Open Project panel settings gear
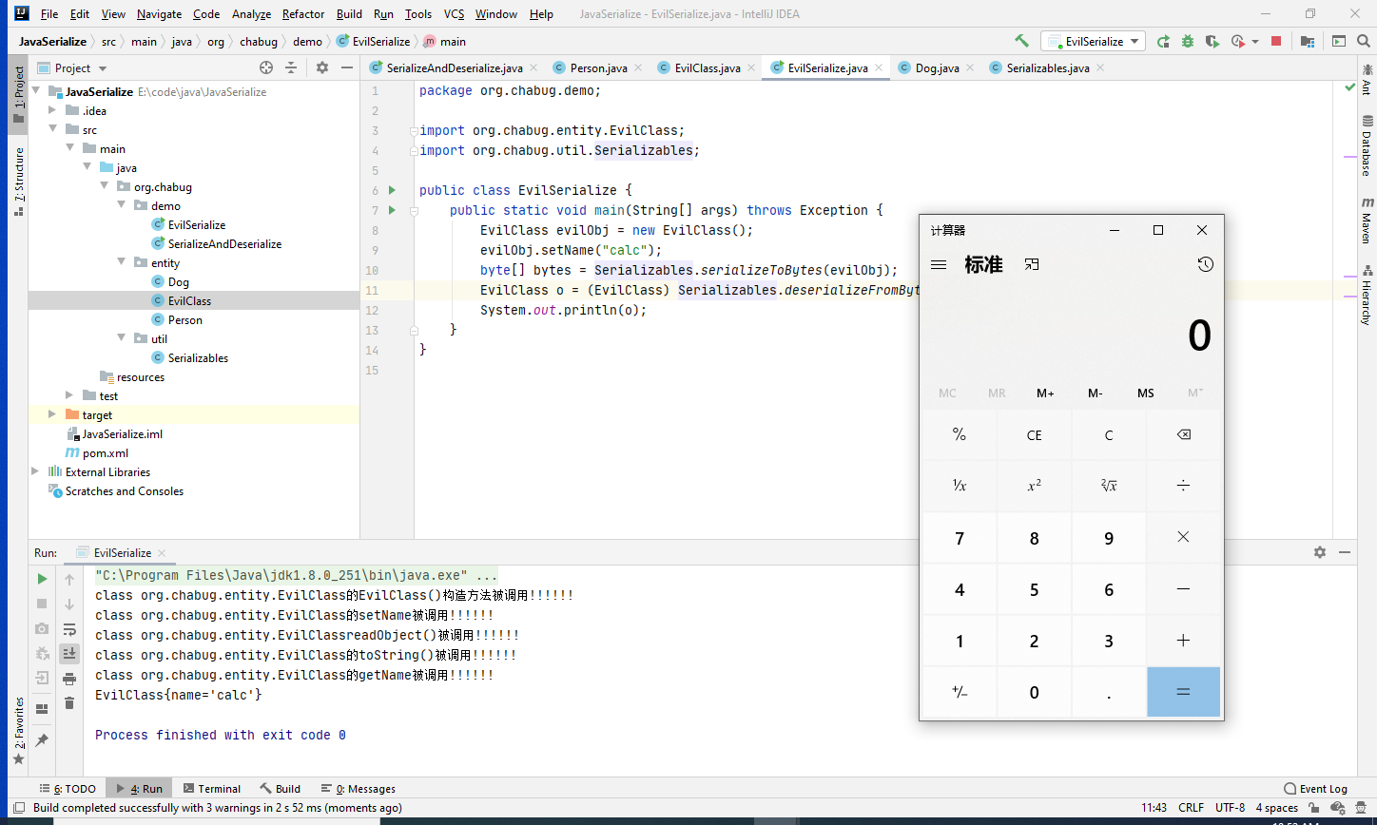Image resolution: width=1377 pixels, height=825 pixels. pyautogui.click(x=321, y=67)
